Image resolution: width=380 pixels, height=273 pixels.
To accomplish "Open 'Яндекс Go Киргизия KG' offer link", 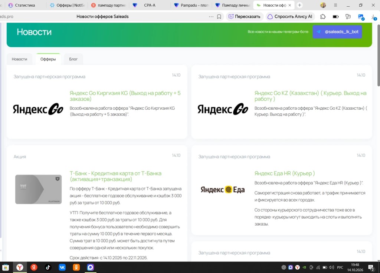I will [125, 96].
